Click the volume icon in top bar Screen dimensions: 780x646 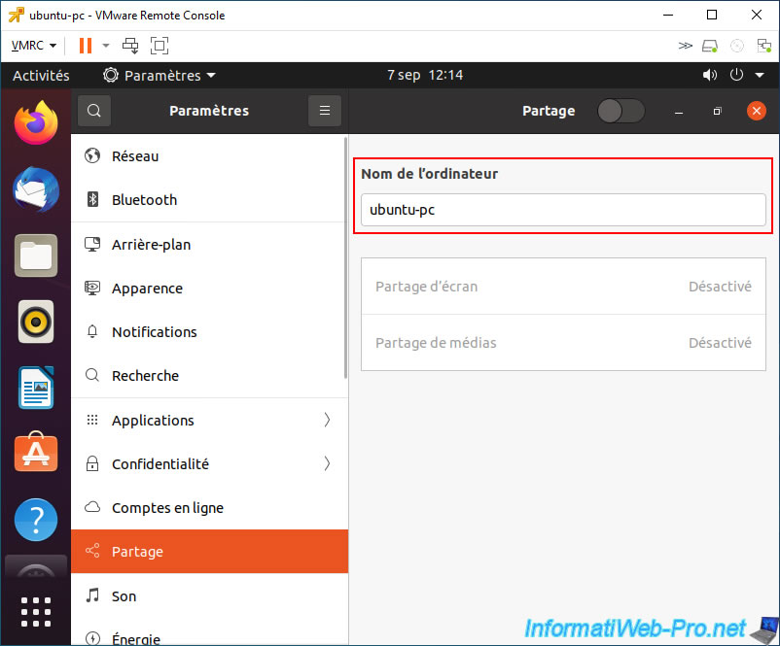pos(710,75)
